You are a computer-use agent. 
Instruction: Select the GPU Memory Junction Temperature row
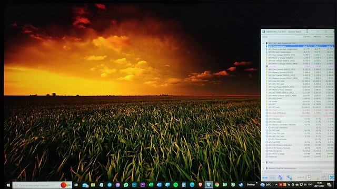tap(300, 49)
